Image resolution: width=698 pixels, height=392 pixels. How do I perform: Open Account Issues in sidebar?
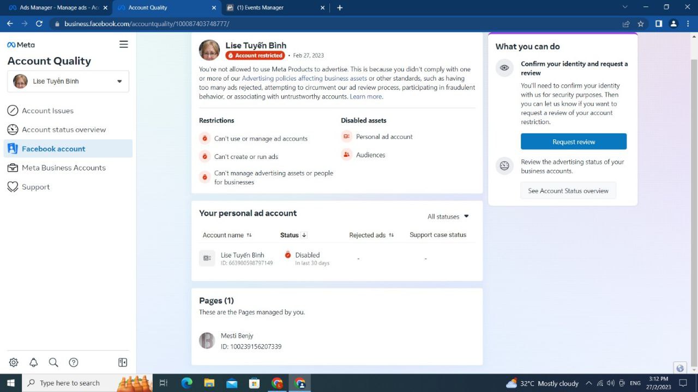tap(68, 111)
